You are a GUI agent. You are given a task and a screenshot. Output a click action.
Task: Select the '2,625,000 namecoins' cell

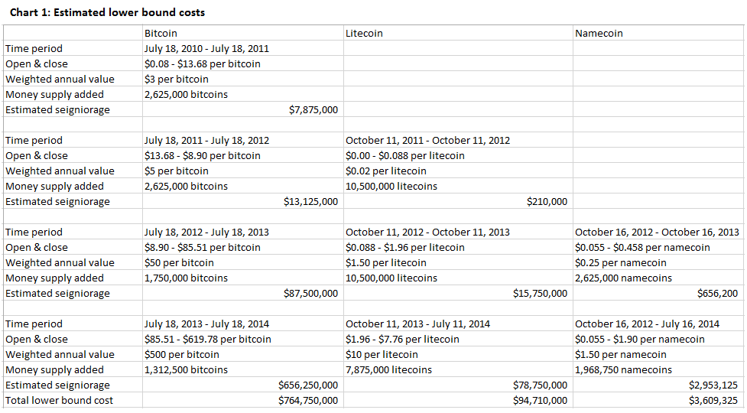tap(623, 278)
